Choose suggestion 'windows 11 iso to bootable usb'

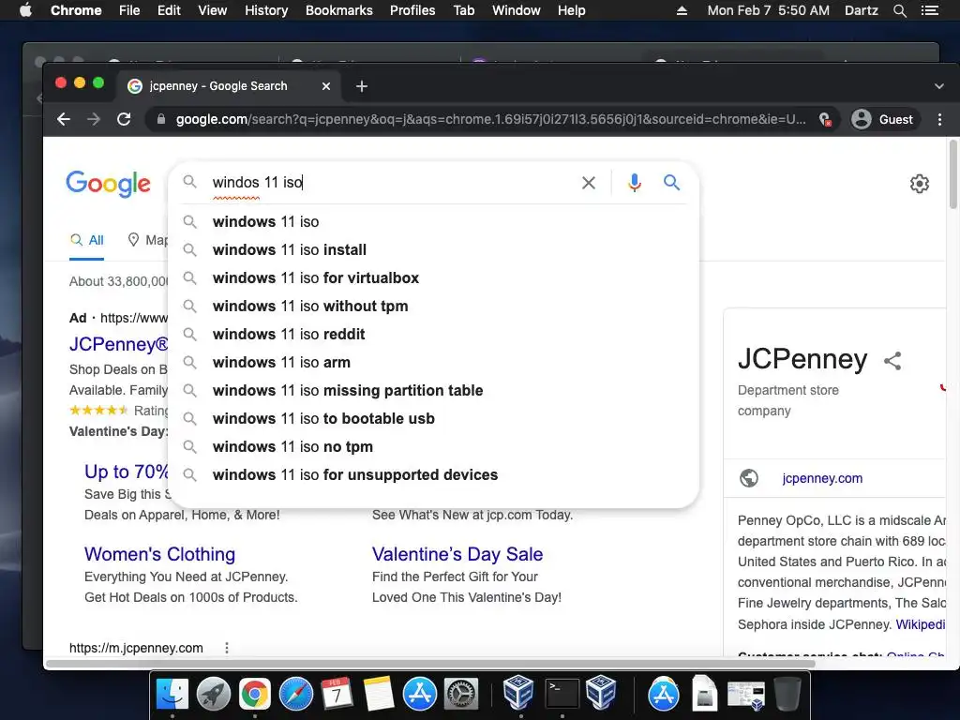433,419
